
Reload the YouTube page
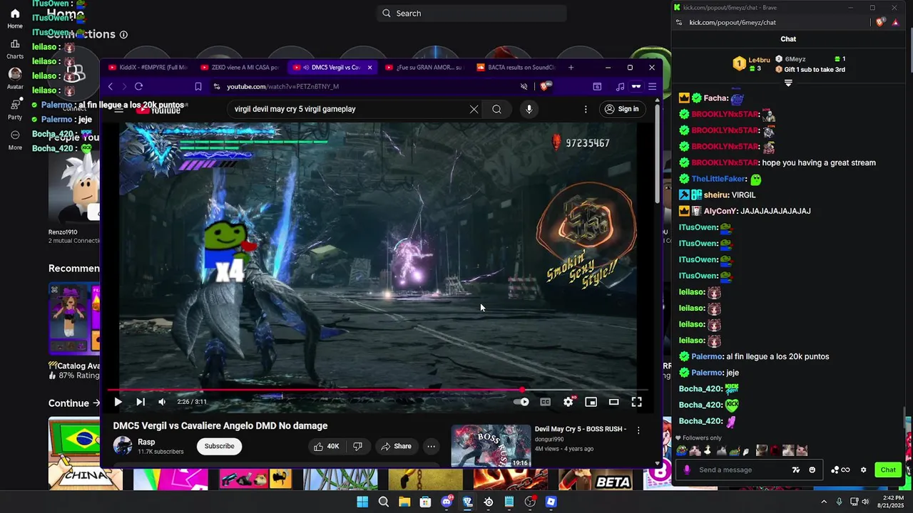click(x=138, y=86)
